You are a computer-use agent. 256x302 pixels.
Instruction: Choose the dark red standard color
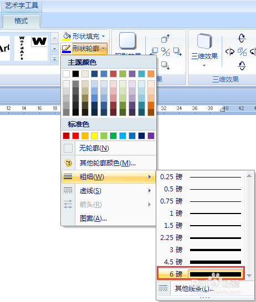pyautogui.click(x=66, y=136)
